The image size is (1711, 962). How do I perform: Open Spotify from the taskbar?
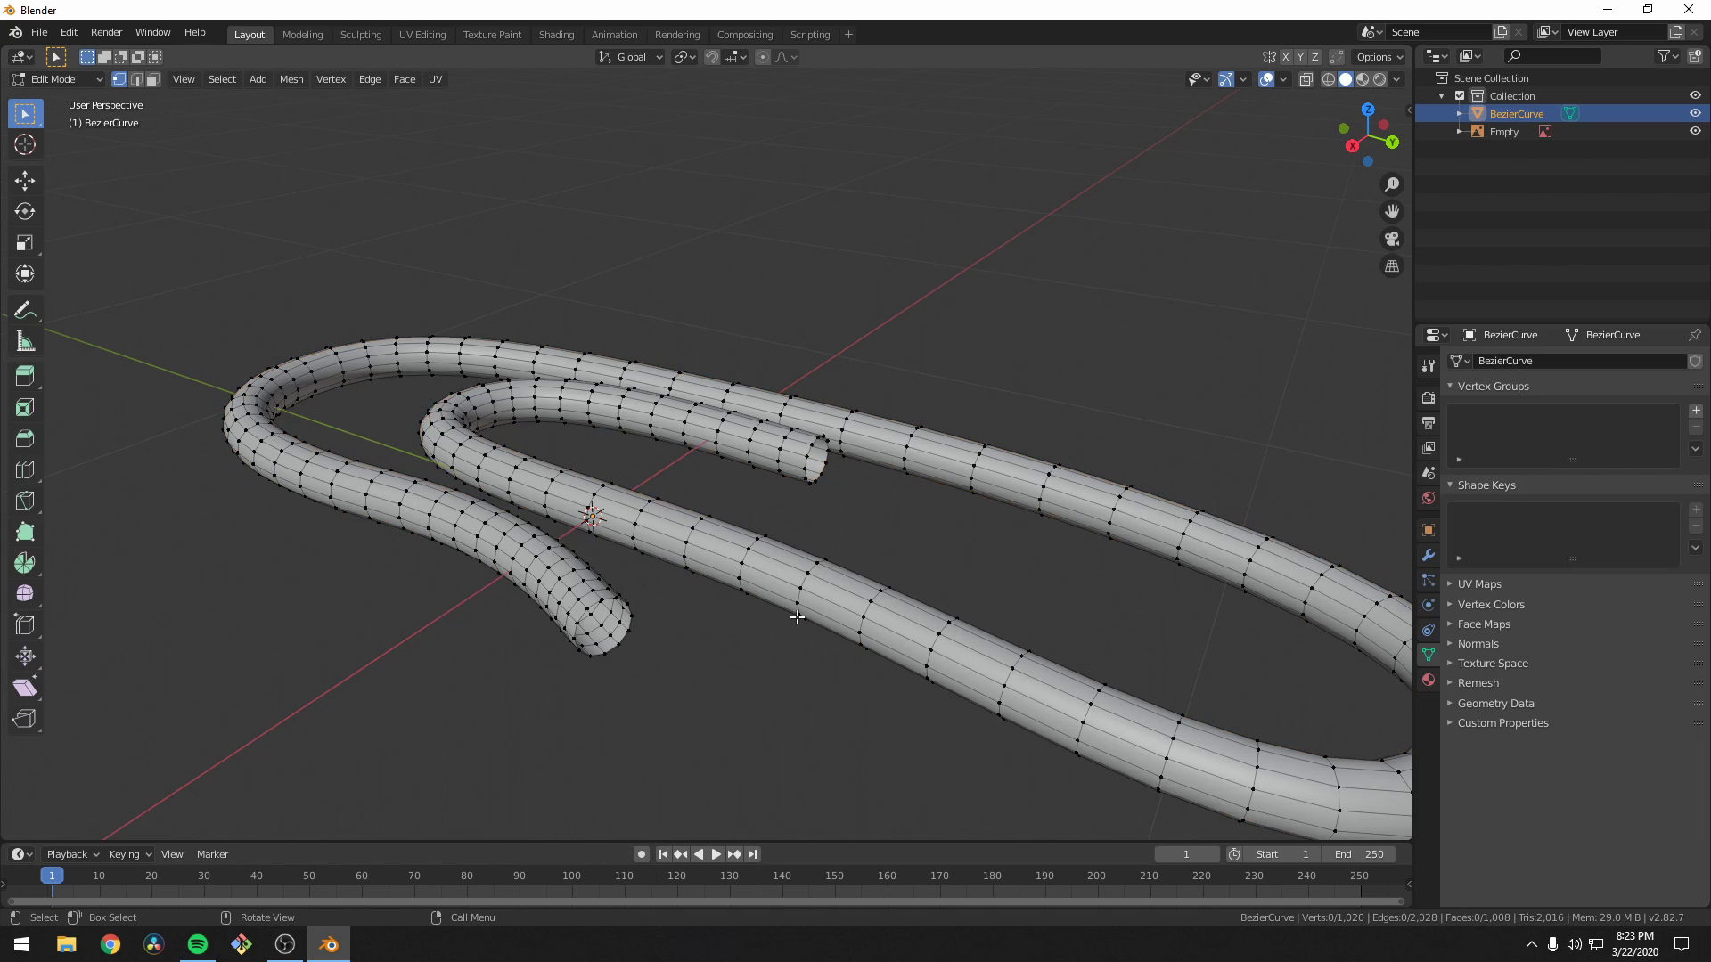click(196, 943)
